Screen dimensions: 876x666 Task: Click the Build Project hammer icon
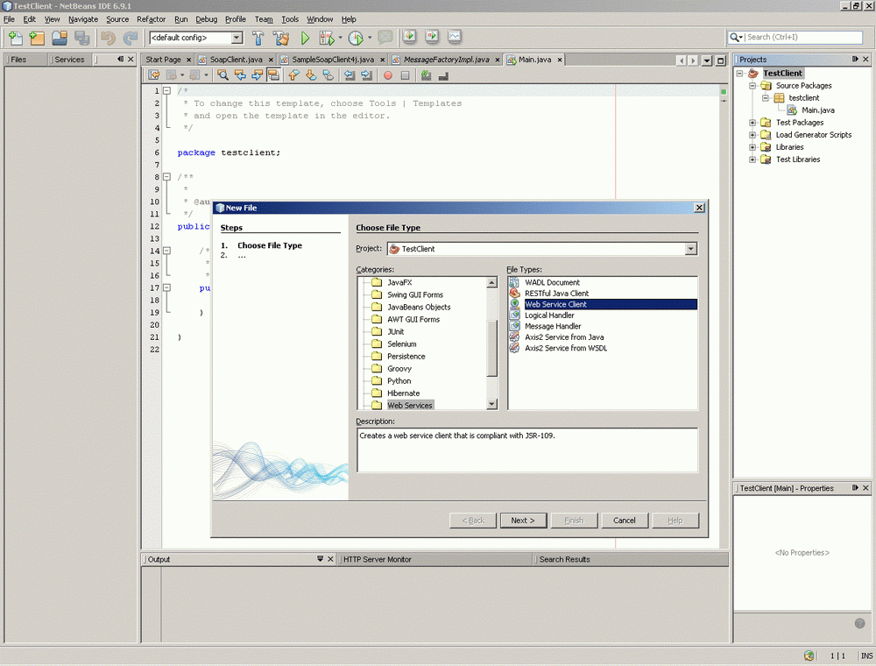click(x=258, y=38)
